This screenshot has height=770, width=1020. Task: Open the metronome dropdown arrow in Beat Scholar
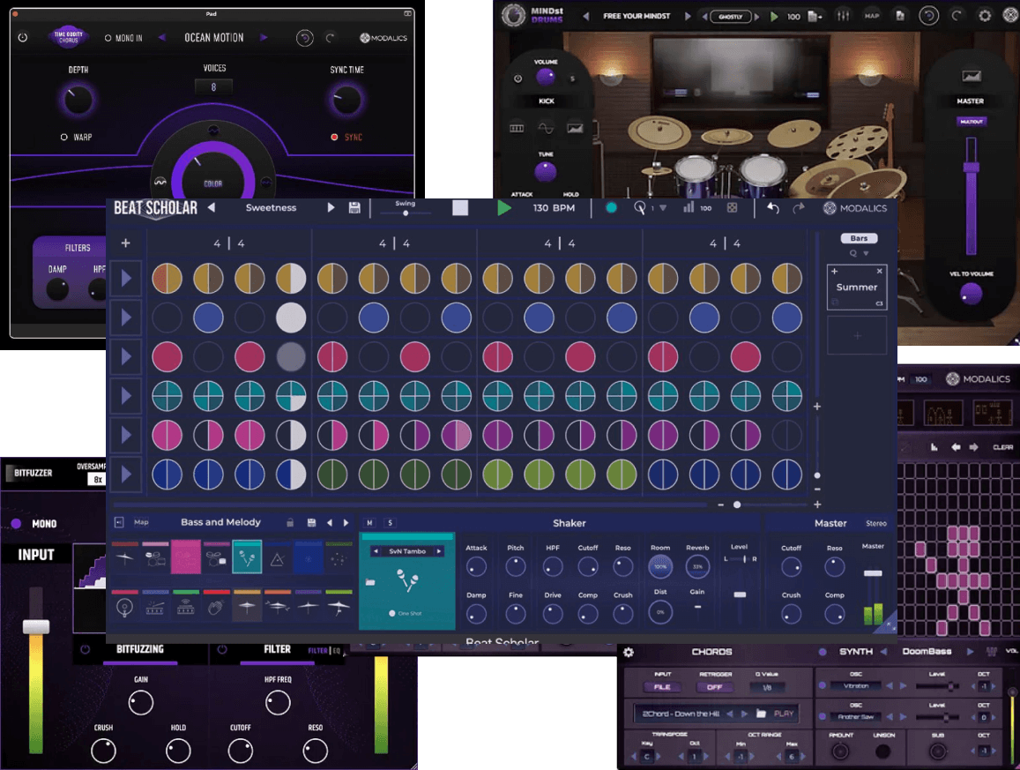(663, 208)
